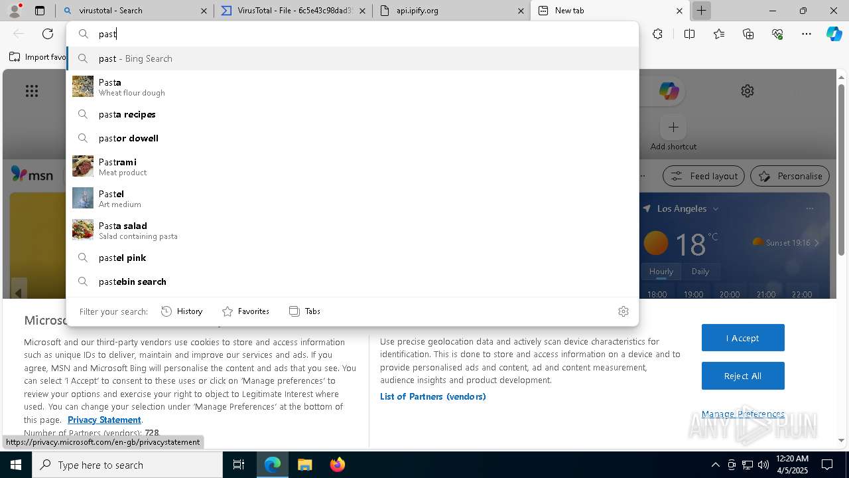This screenshot has width=849, height=478.
Task: Open the Browser essentials heart icon
Action: 777,34
